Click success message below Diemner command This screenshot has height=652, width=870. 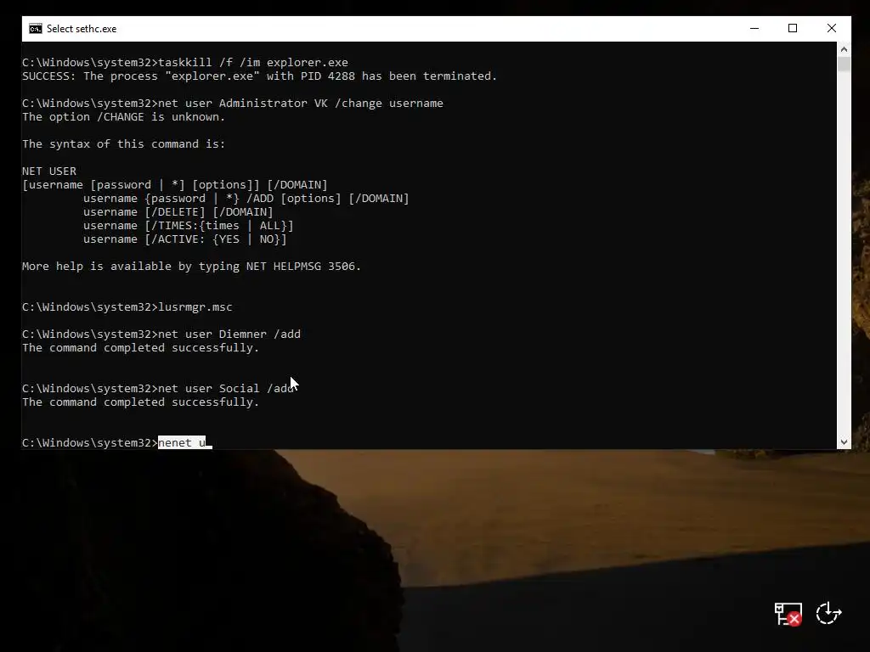pos(141,347)
